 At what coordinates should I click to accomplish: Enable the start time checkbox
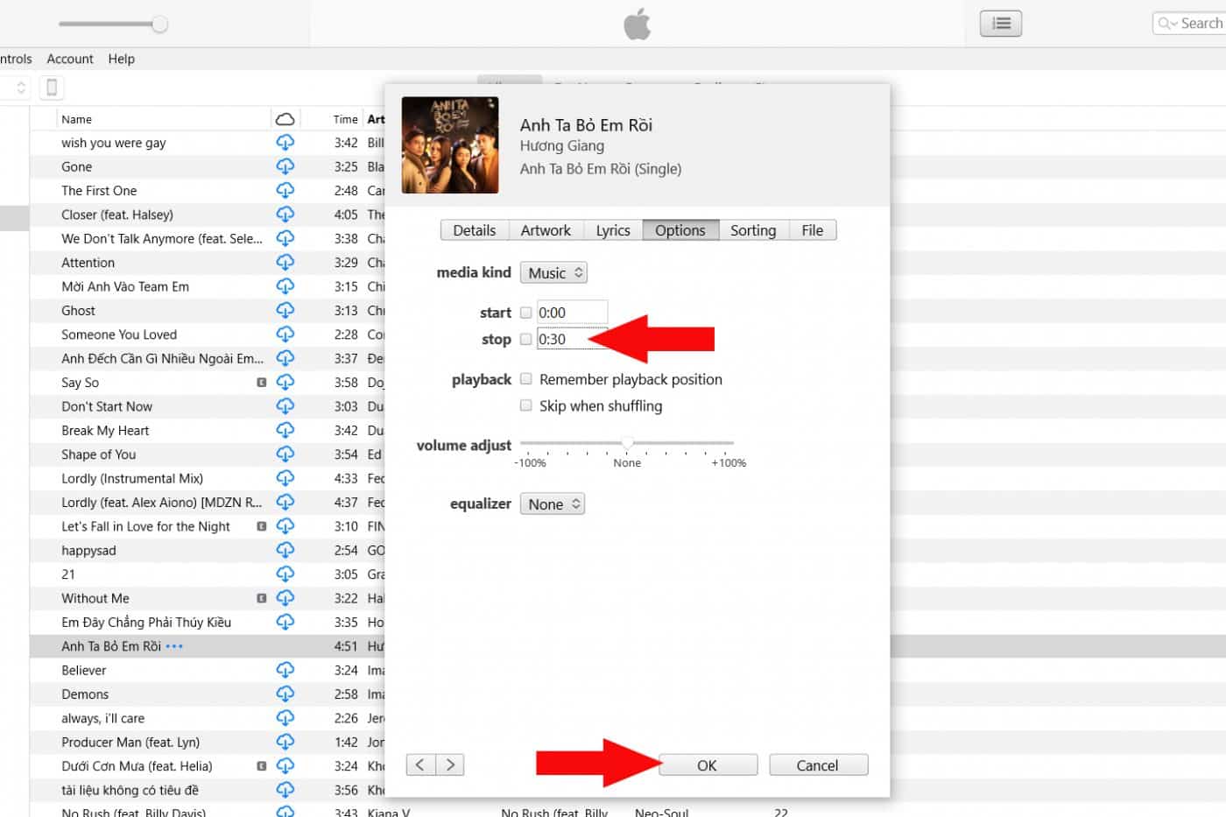pos(526,313)
